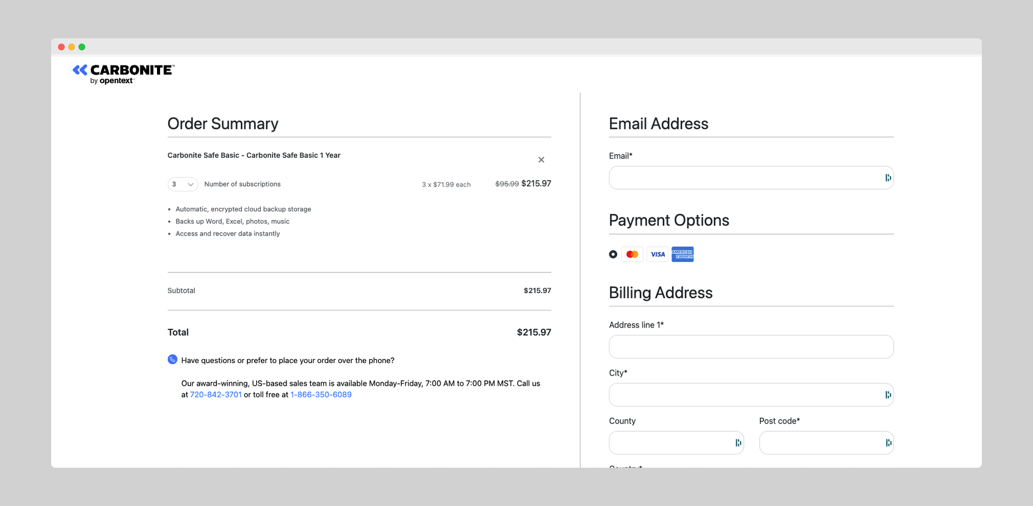Click the Mastercard payment icon
Screen dimensions: 1033x506
[632, 254]
